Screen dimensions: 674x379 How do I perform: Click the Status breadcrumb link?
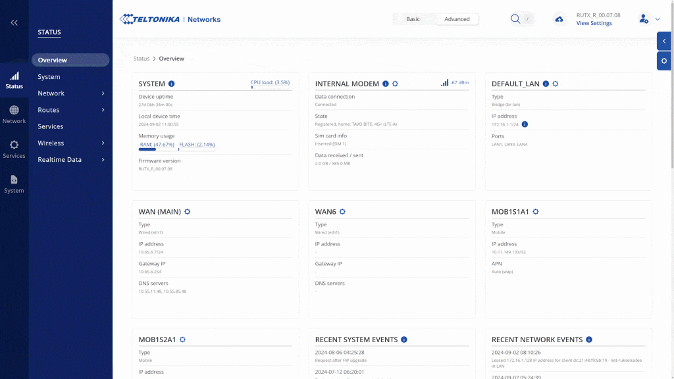[142, 59]
